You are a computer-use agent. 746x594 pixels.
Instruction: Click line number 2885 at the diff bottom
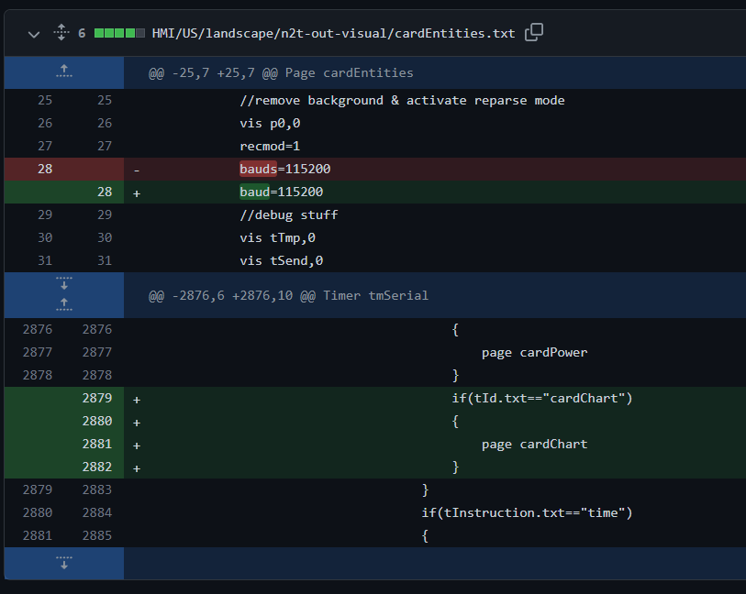click(x=96, y=535)
